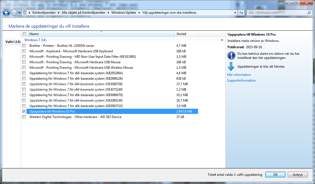Sort by the Namn column header

(x=101, y=34)
